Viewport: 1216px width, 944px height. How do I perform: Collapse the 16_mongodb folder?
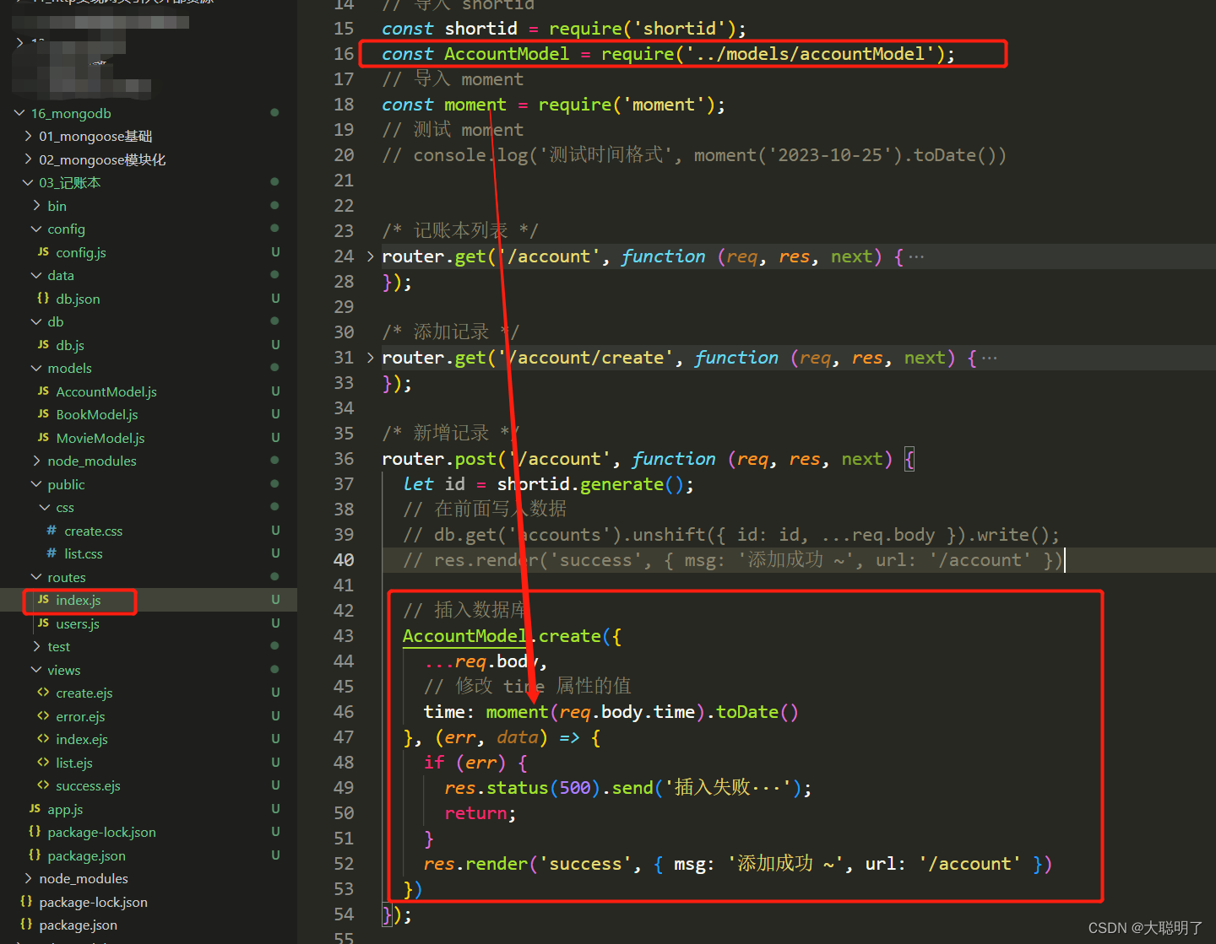(19, 113)
